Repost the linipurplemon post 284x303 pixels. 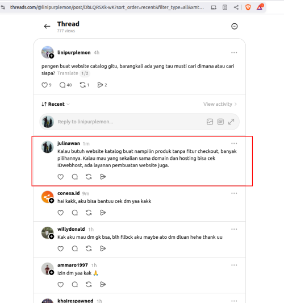pyautogui.click(x=82, y=85)
